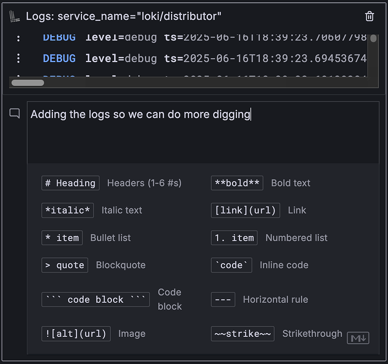Image resolution: width=388 pixels, height=364 pixels.
Task: Insert inline code with the `code` chip
Action: click(x=231, y=265)
